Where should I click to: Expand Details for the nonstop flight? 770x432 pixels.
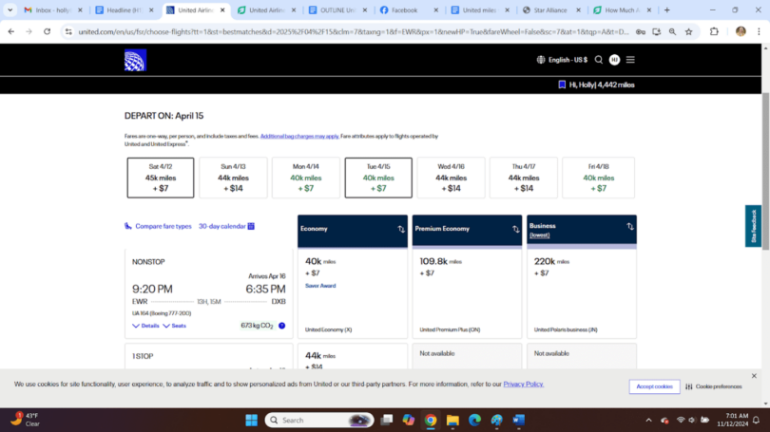tap(145, 326)
